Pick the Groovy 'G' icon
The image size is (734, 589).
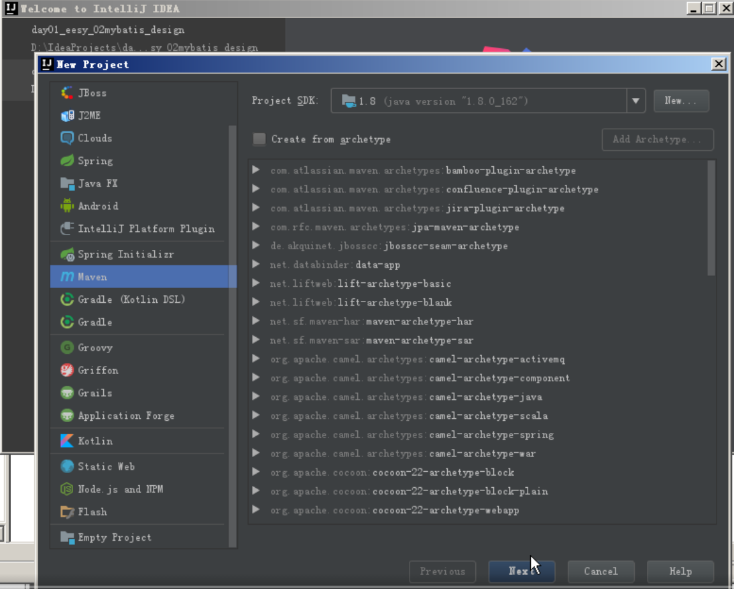click(x=67, y=348)
